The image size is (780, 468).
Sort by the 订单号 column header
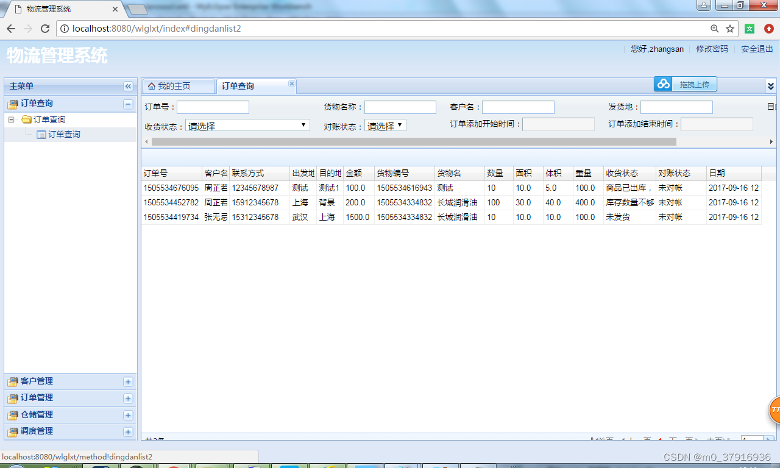tap(172, 173)
